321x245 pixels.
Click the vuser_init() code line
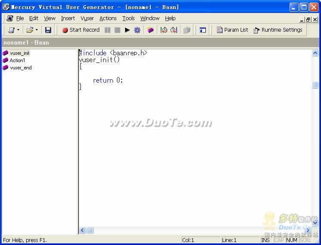point(99,60)
